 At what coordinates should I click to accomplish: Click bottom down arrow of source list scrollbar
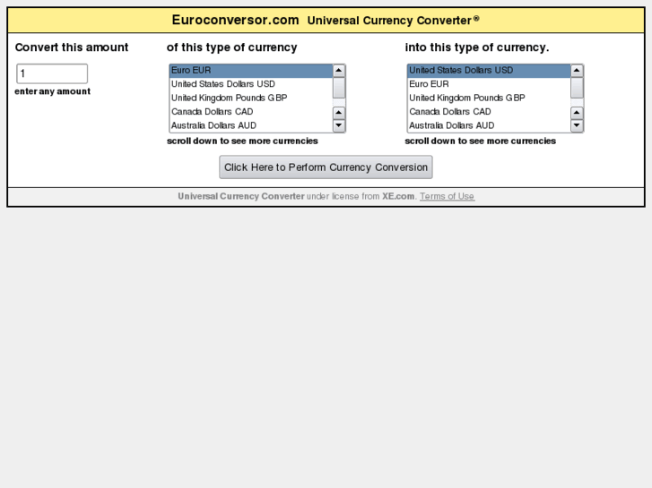click(339, 125)
